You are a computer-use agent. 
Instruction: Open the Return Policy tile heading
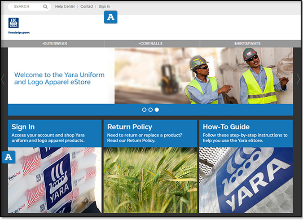[130, 127]
